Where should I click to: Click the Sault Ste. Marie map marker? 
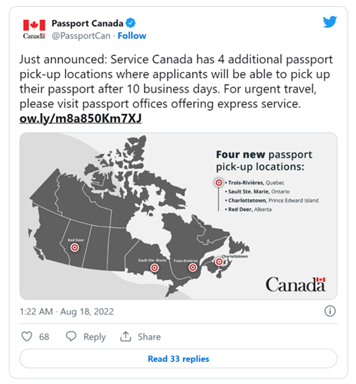tap(155, 268)
